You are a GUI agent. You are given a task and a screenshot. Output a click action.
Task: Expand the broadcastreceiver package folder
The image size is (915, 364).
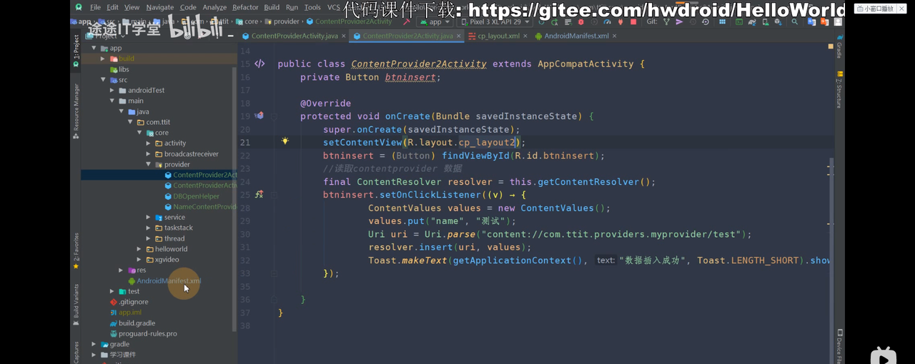pyautogui.click(x=149, y=153)
